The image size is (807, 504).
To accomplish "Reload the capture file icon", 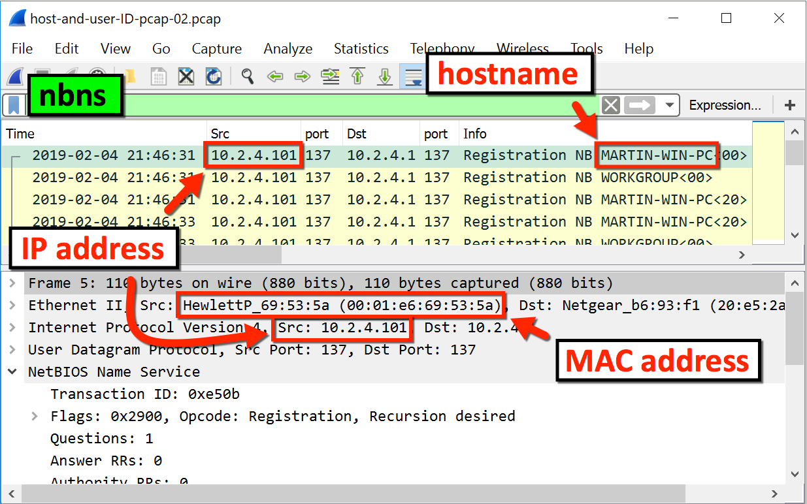I will [214, 77].
